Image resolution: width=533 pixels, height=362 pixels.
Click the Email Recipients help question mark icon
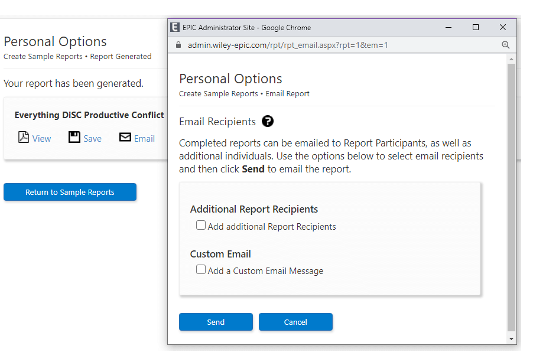(x=268, y=121)
